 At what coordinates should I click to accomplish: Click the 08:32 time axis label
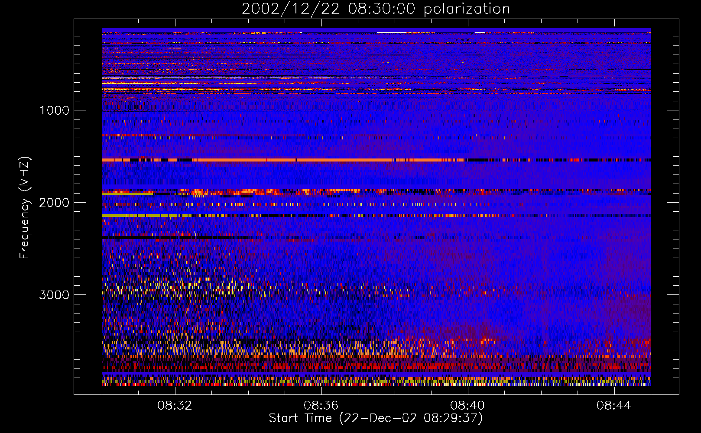coord(175,406)
